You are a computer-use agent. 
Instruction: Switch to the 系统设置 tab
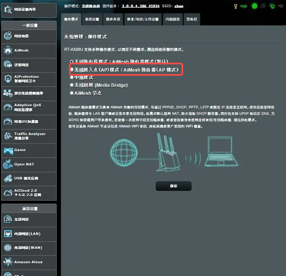point(92,19)
